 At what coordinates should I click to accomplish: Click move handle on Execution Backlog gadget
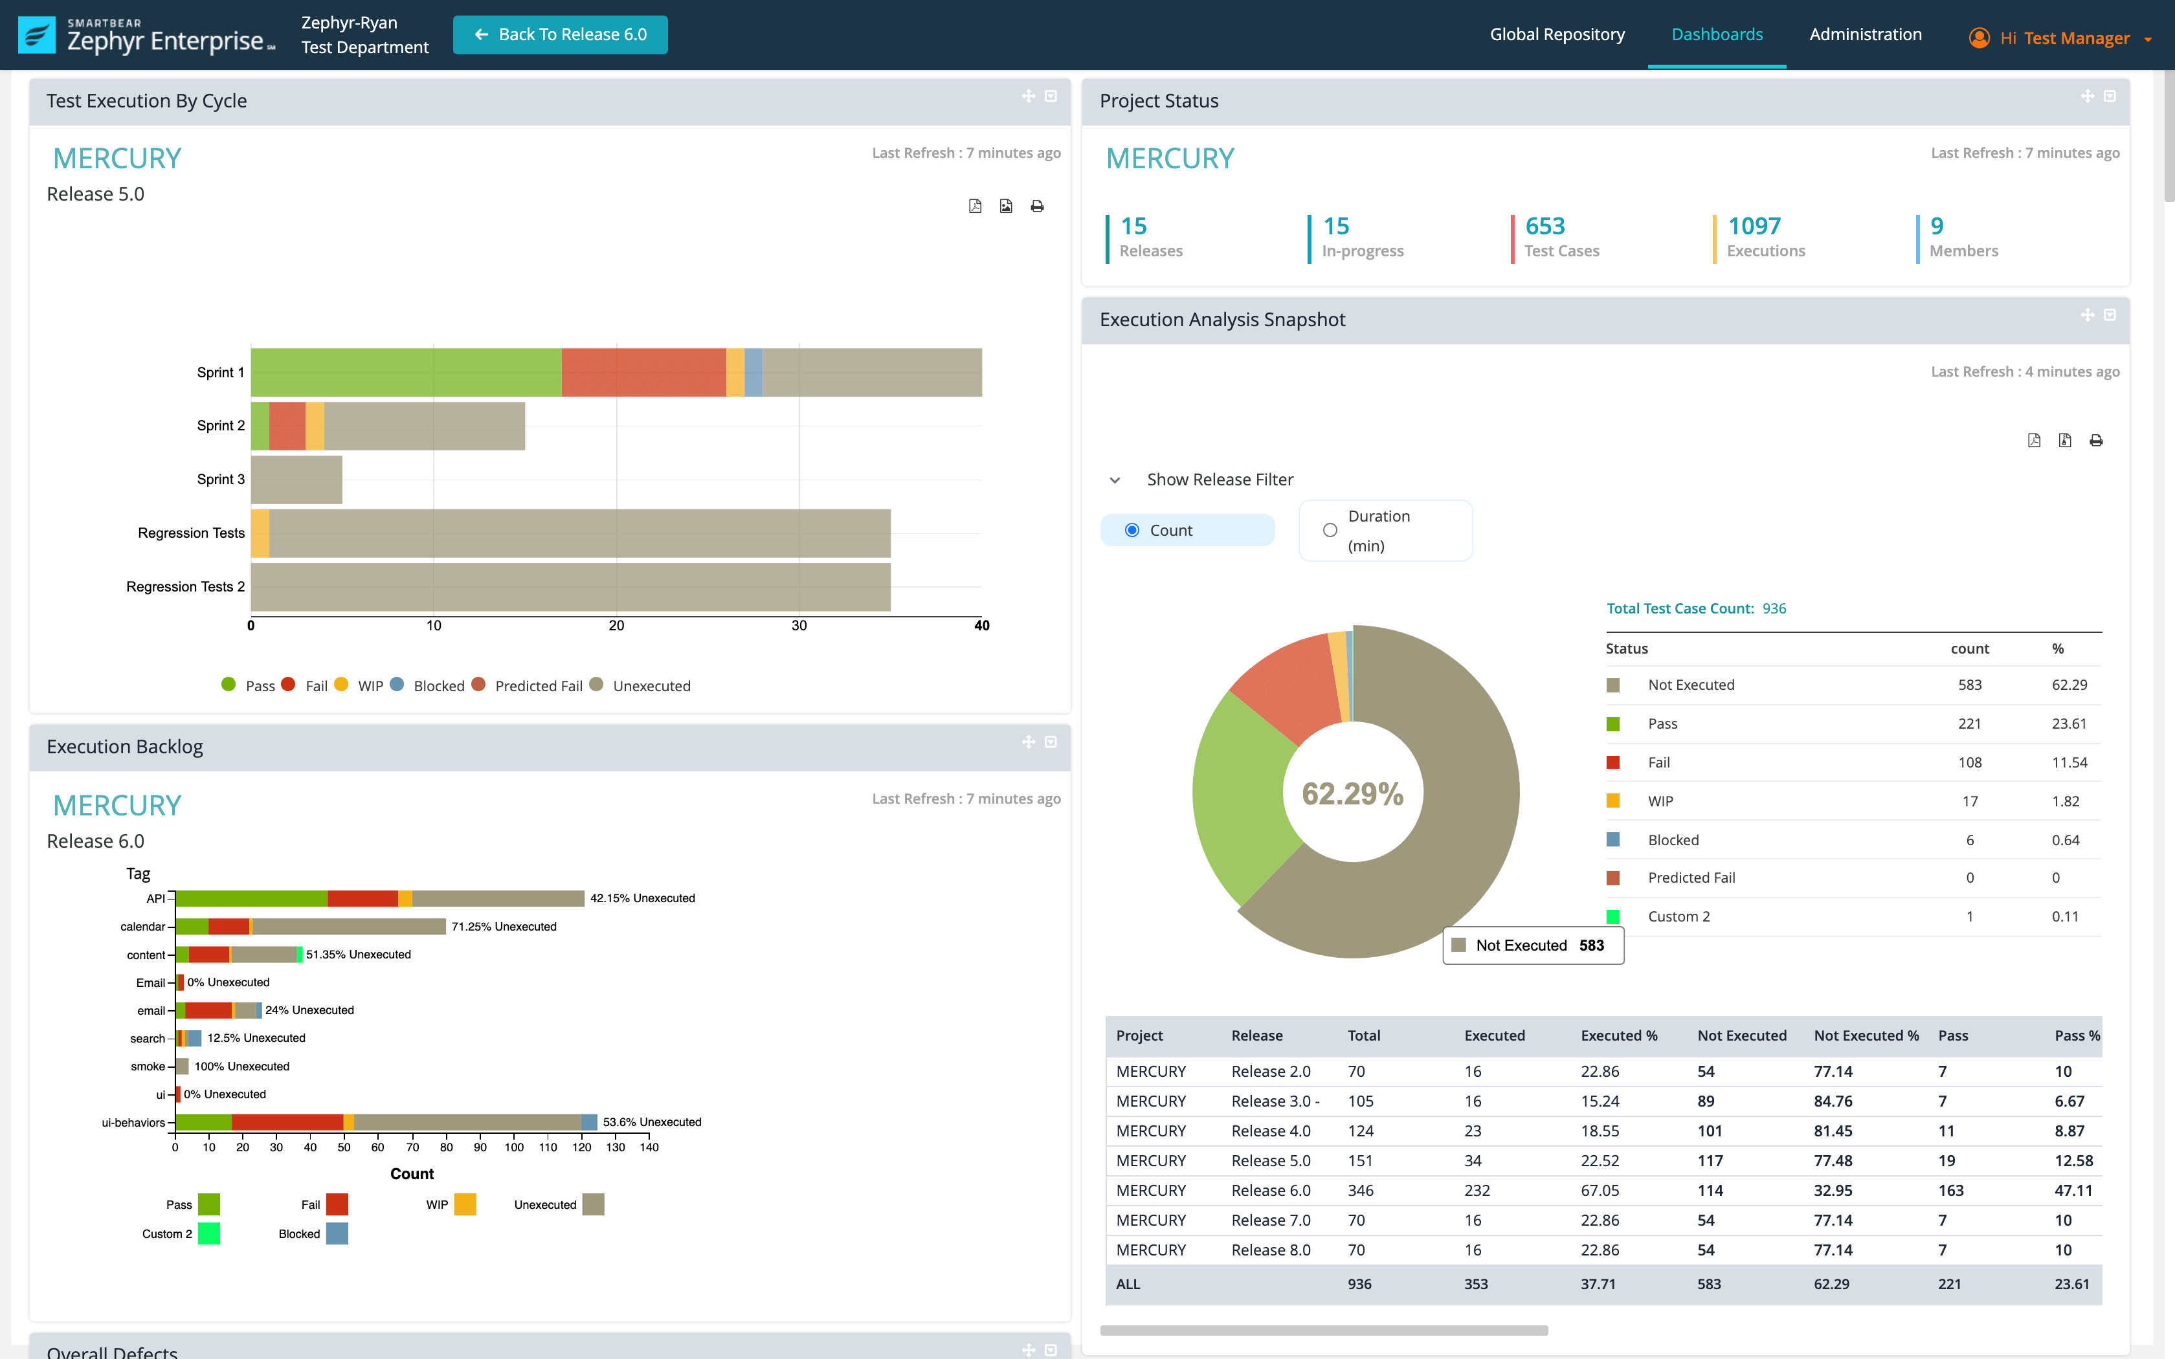coord(1028,742)
